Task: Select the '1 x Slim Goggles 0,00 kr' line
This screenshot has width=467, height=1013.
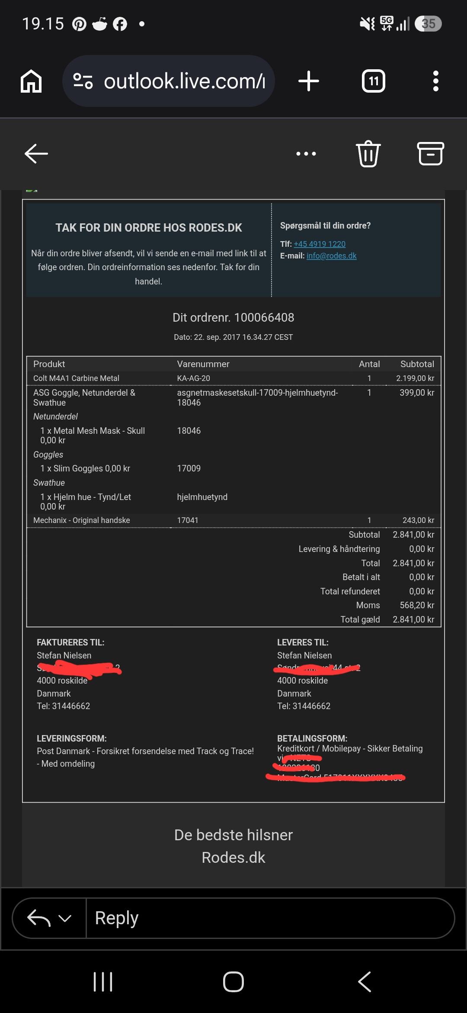Action: [x=85, y=468]
